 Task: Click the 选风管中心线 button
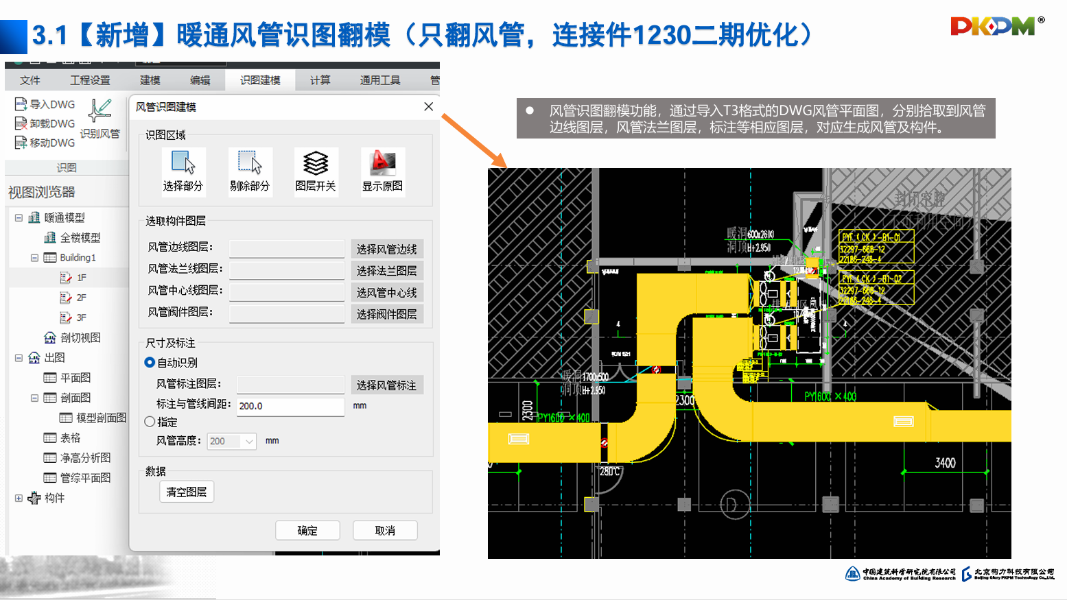pyautogui.click(x=387, y=292)
